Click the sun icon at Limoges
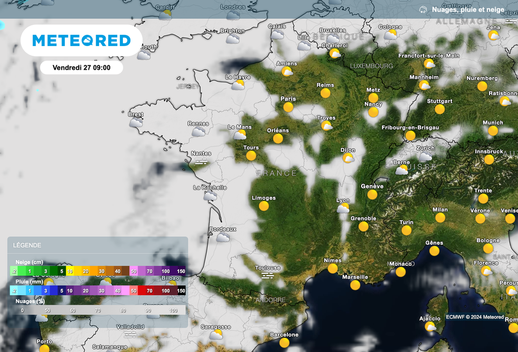 point(264,206)
